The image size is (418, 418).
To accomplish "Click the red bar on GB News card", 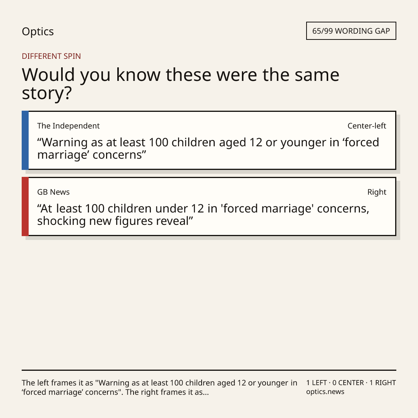I will tap(25, 206).
